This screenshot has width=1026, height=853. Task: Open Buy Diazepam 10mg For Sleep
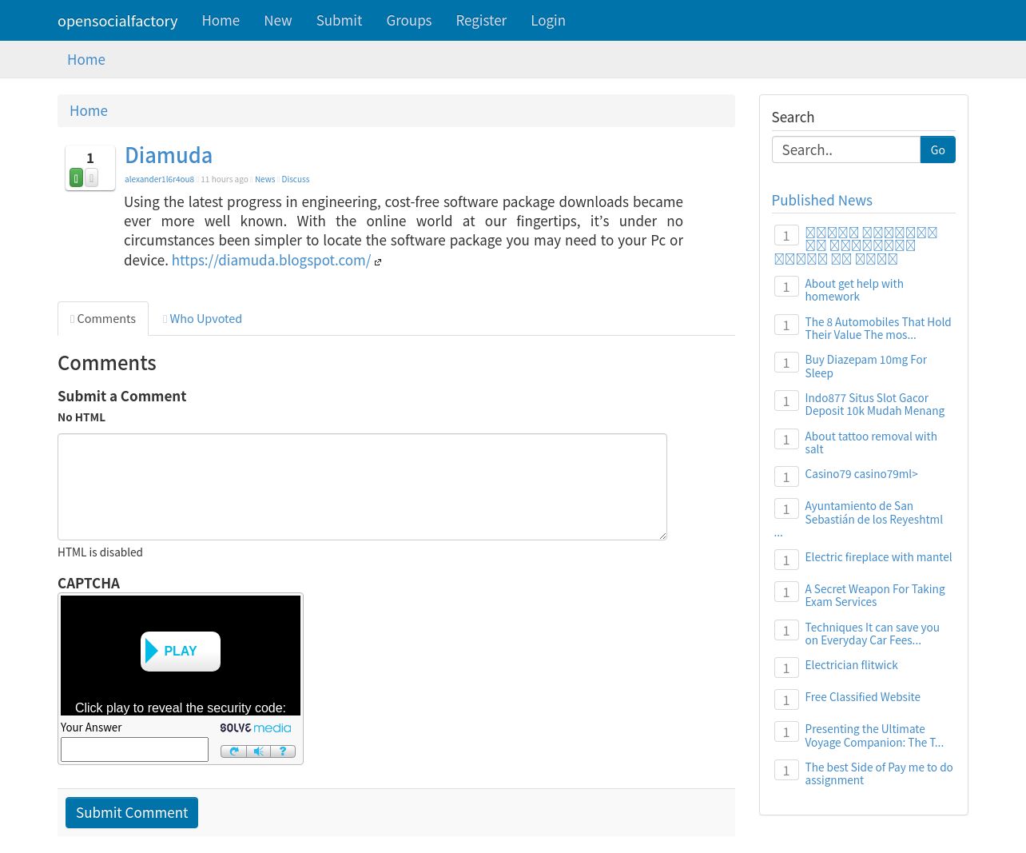865,367
